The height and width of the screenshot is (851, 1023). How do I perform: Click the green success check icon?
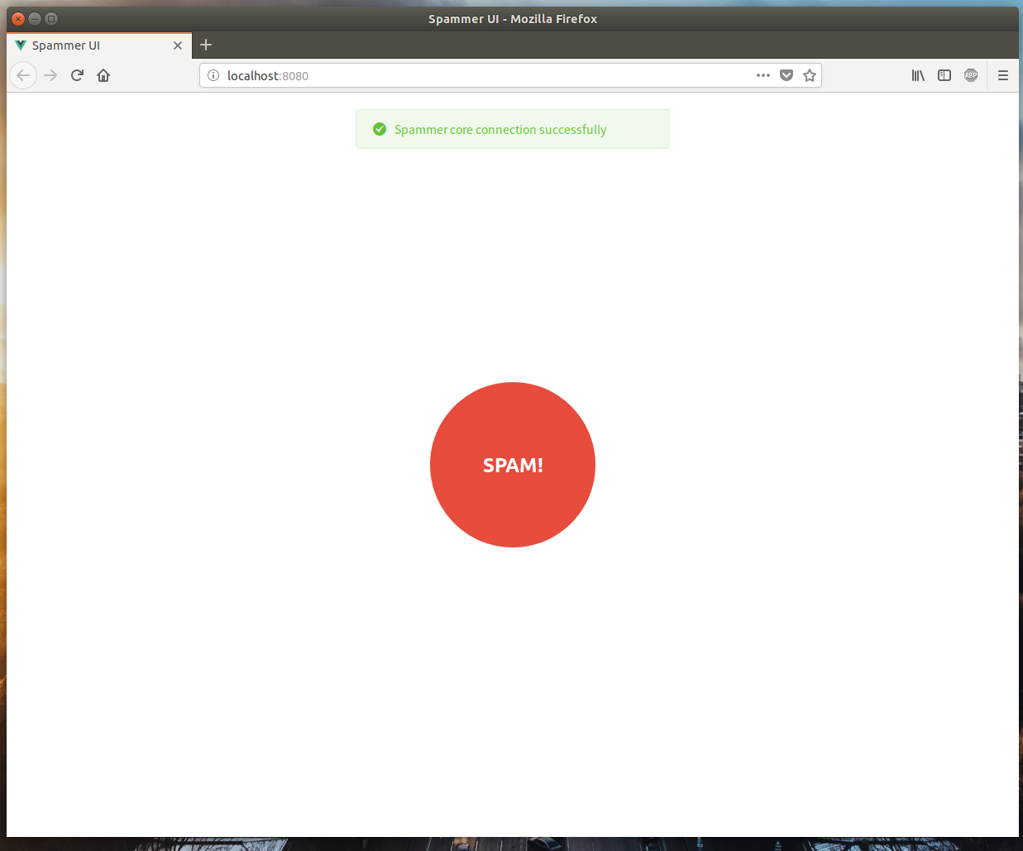(380, 129)
